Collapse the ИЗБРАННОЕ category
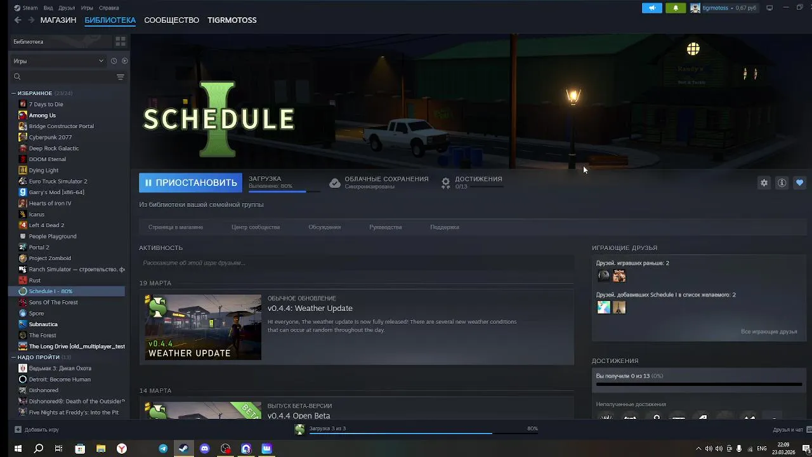This screenshot has height=457, width=812. [13, 93]
